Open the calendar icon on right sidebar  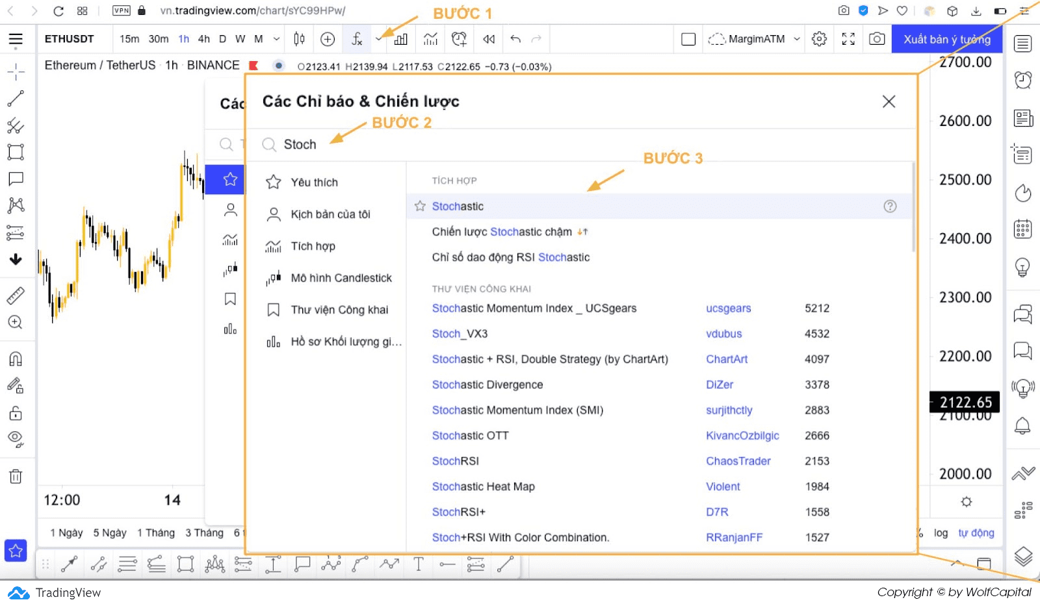click(x=1022, y=229)
